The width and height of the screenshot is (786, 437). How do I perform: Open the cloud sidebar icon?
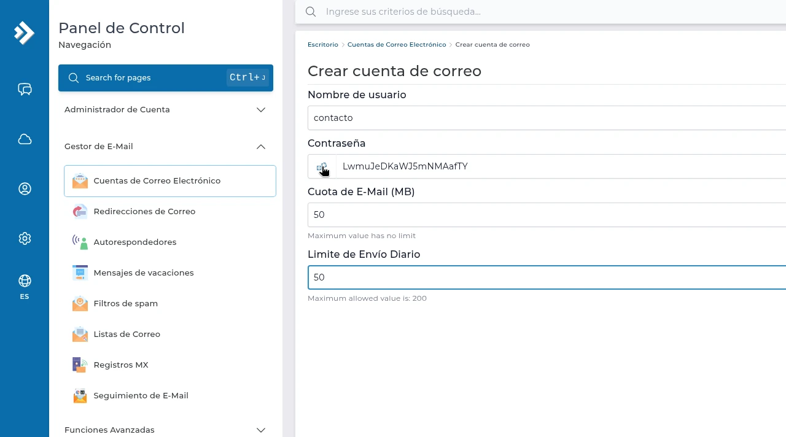tap(25, 139)
